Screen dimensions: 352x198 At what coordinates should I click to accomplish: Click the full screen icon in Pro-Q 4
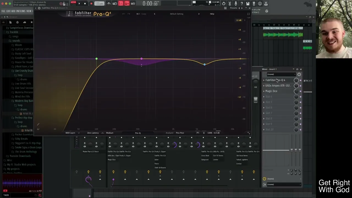(x=248, y=14)
